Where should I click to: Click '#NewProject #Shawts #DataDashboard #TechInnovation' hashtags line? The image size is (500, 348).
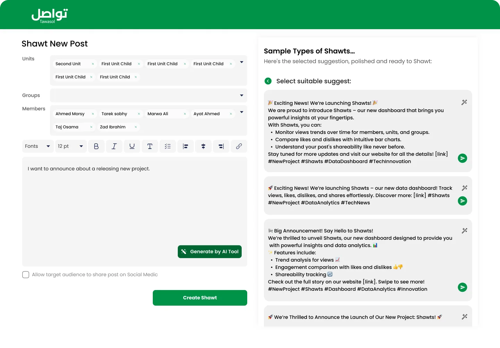pyautogui.click(x=340, y=161)
